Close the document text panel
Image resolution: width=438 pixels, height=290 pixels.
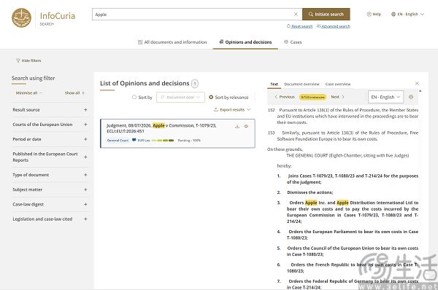click(417, 83)
